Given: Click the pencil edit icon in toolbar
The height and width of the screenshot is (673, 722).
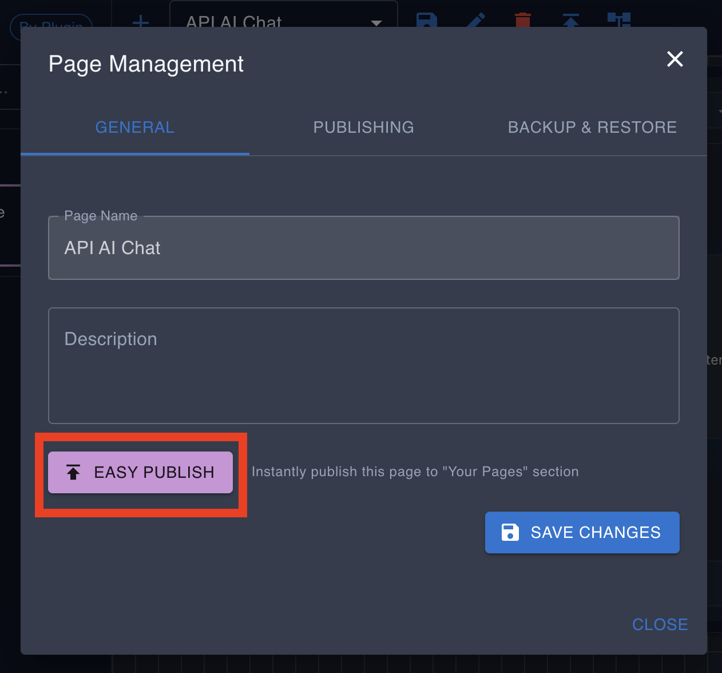Looking at the screenshot, I should (x=475, y=21).
